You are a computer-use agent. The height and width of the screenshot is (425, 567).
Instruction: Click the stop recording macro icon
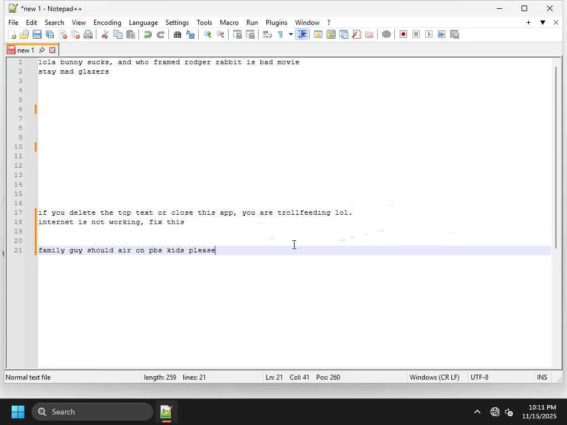click(x=416, y=35)
